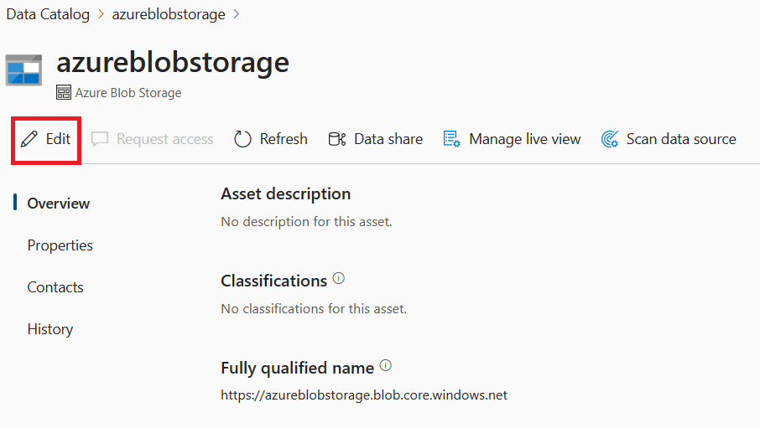Click the Data share icon
The width and height of the screenshot is (760, 428).
click(337, 139)
